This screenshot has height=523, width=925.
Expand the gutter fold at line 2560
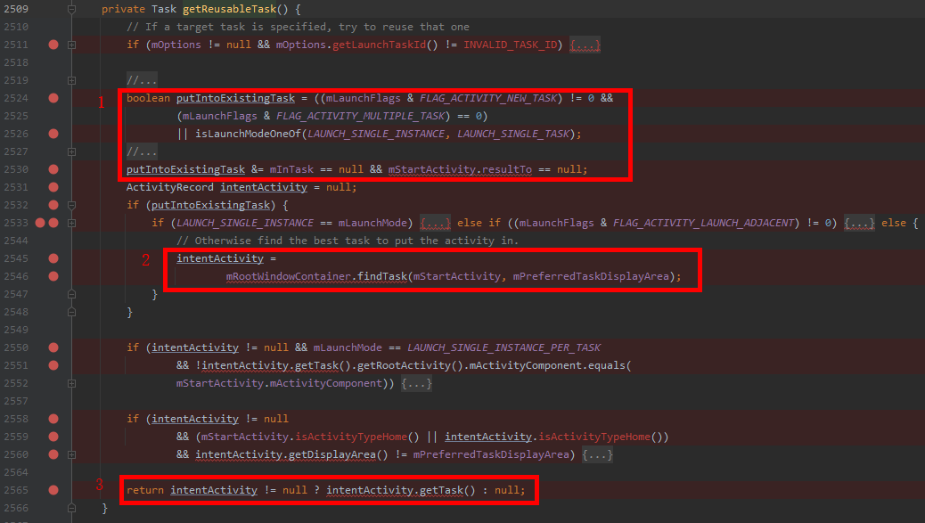tap(71, 454)
